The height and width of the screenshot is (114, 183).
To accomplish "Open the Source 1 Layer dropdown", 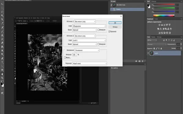I will (89, 26).
